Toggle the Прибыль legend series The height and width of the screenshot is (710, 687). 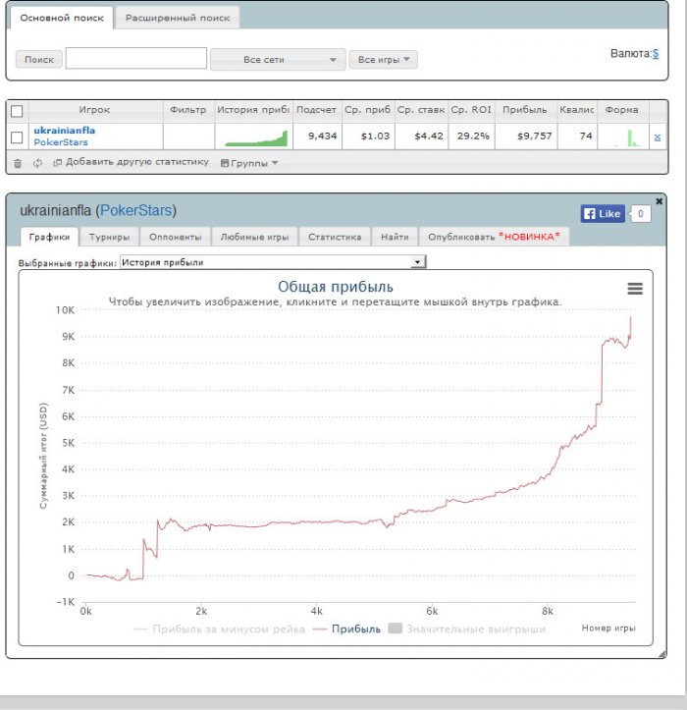[346, 628]
